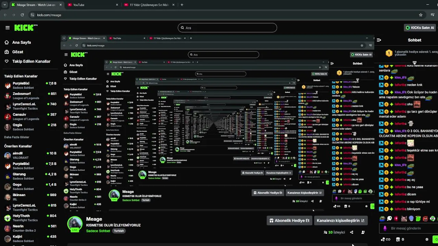This screenshot has height=246, width=438.
Task: Open Ozgis channel with 218 viewers
Action: click(x=30, y=127)
